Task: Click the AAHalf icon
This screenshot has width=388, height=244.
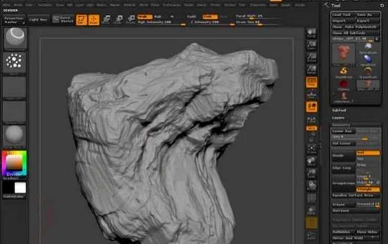Action: point(311,70)
